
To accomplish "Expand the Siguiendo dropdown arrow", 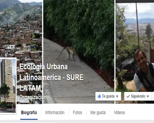I will tap(148, 96).
